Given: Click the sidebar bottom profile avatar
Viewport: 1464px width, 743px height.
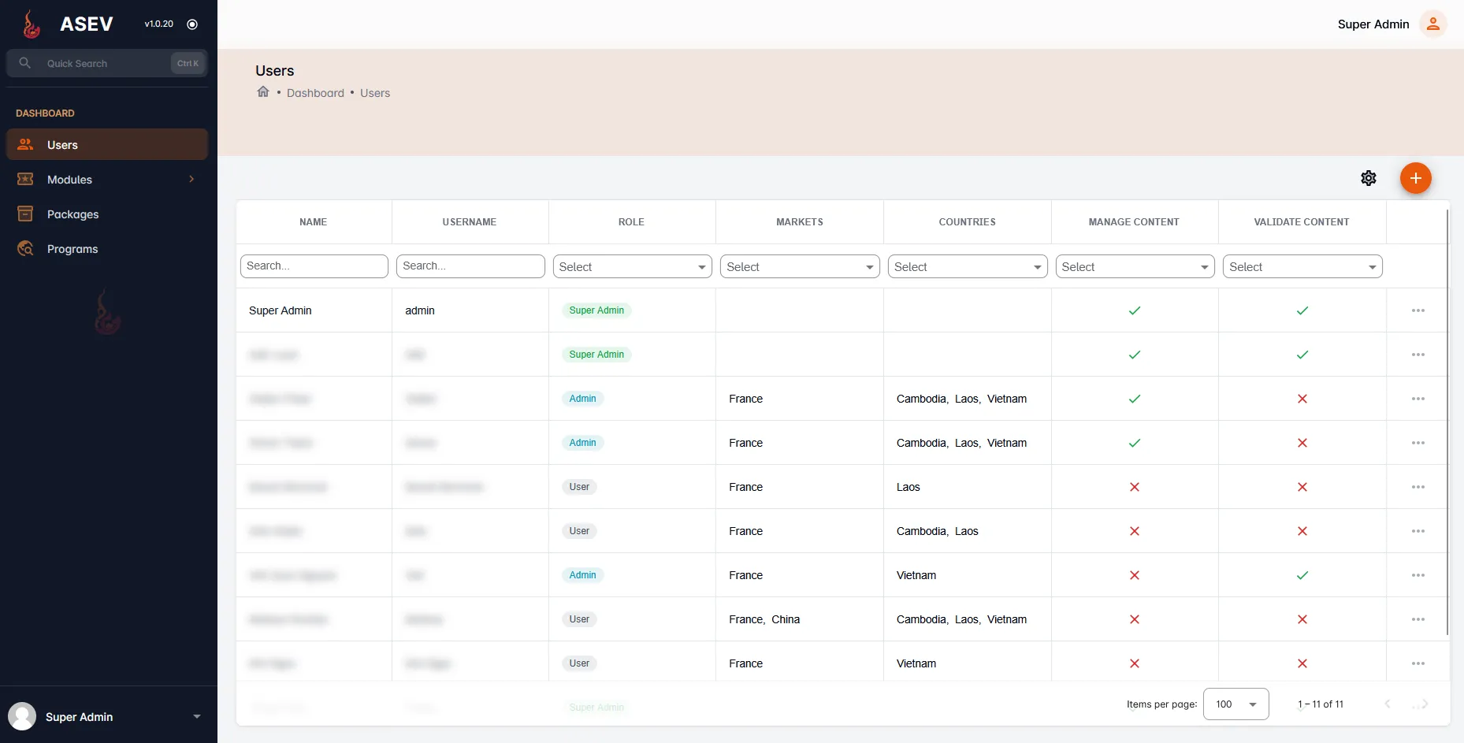Looking at the screenshot, I should coord(22,716).
